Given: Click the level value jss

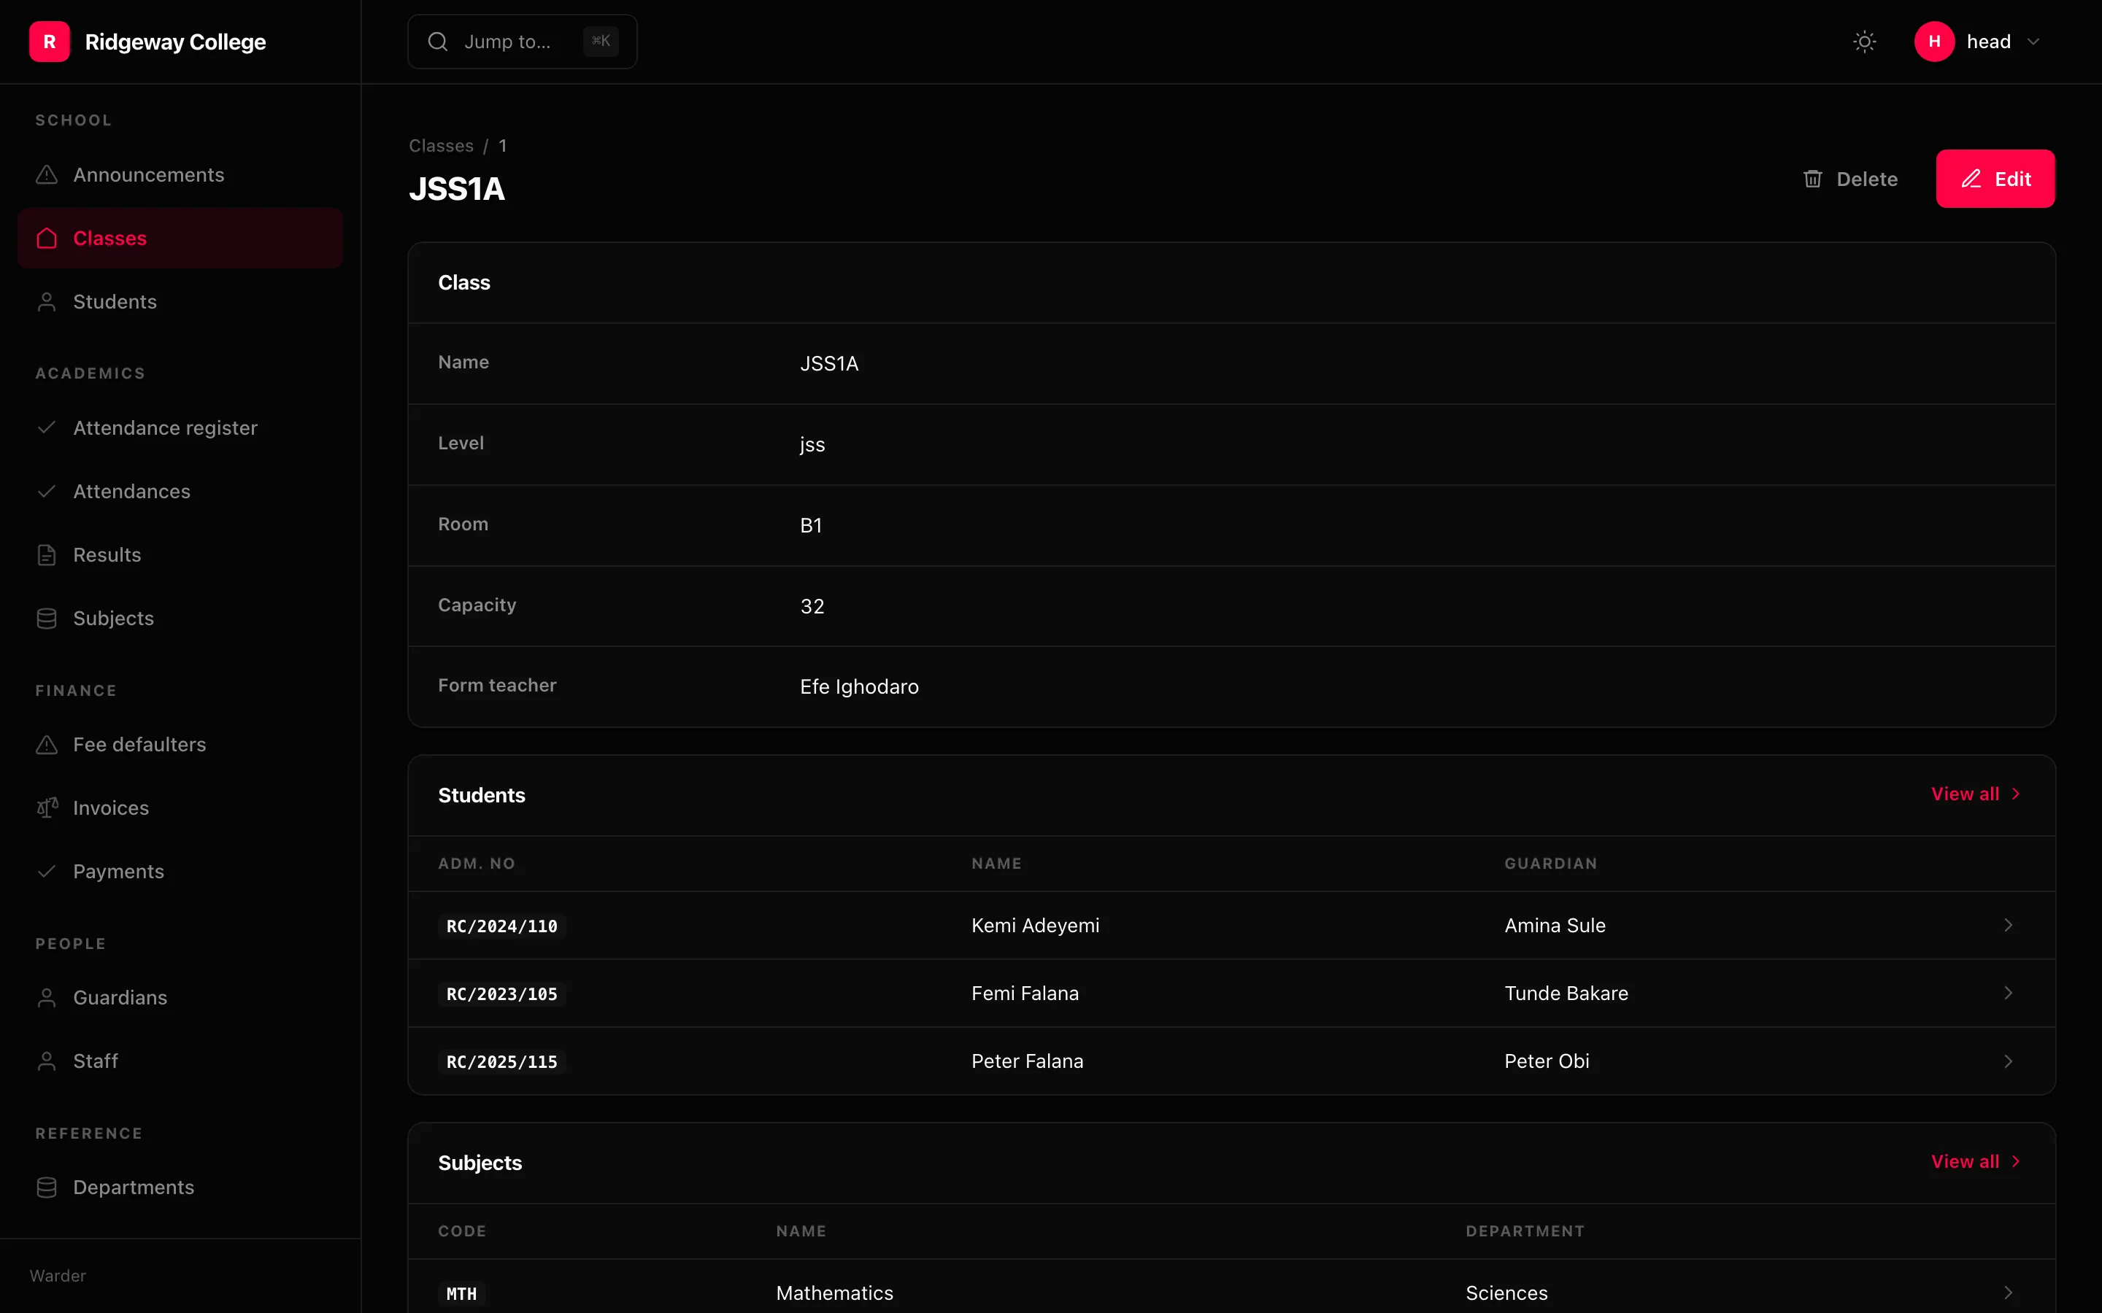Looking at the screenshot, I should pos(812,445).
